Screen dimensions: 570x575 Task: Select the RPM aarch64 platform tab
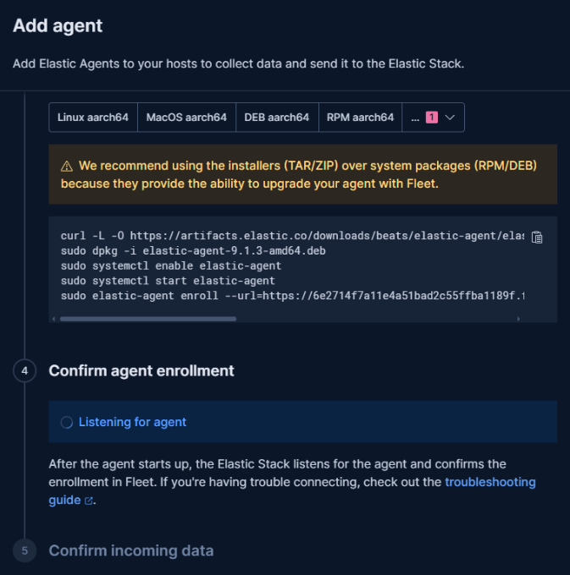point(360,118)
